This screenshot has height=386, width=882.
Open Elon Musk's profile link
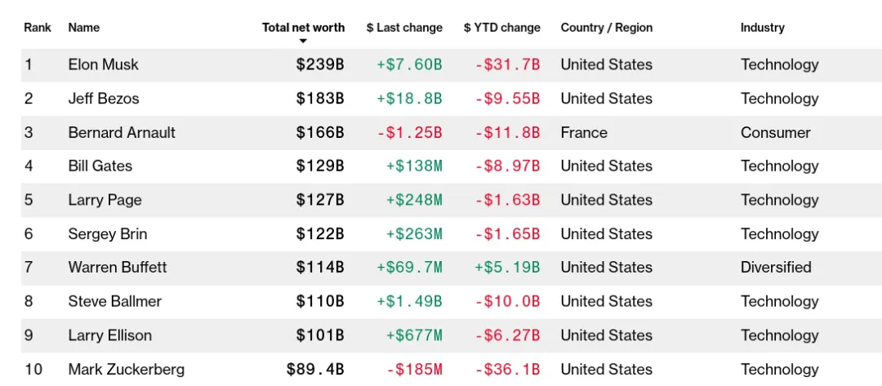tap(104, 64)
